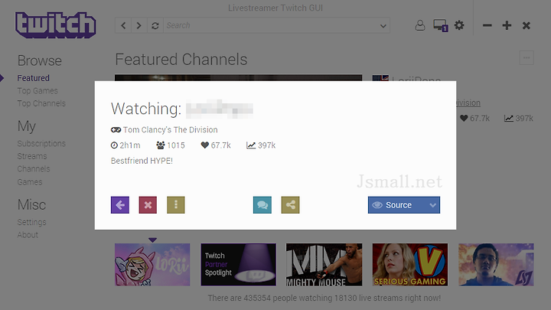Close the stream with the red X button
Screen dimensions: 551x310
tap(148, 205)
